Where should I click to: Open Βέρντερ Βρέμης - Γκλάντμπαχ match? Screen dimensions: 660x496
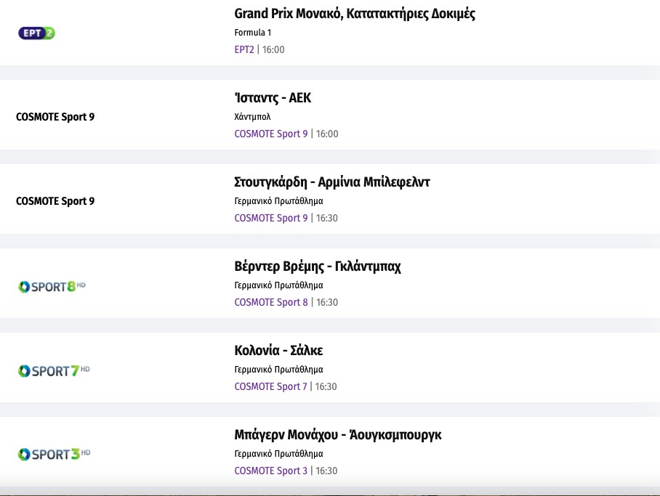pos(318,267)
